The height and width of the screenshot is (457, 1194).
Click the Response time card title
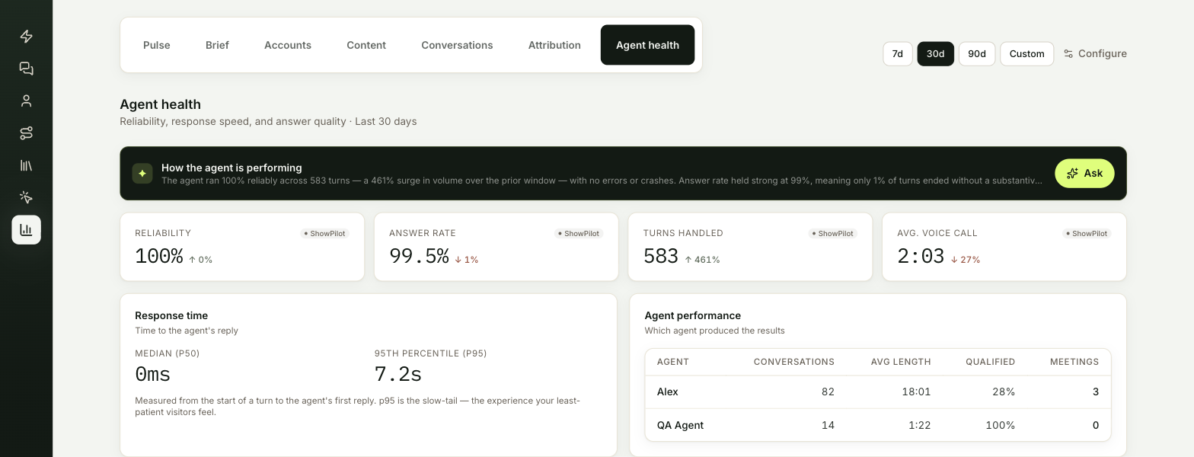171,315
